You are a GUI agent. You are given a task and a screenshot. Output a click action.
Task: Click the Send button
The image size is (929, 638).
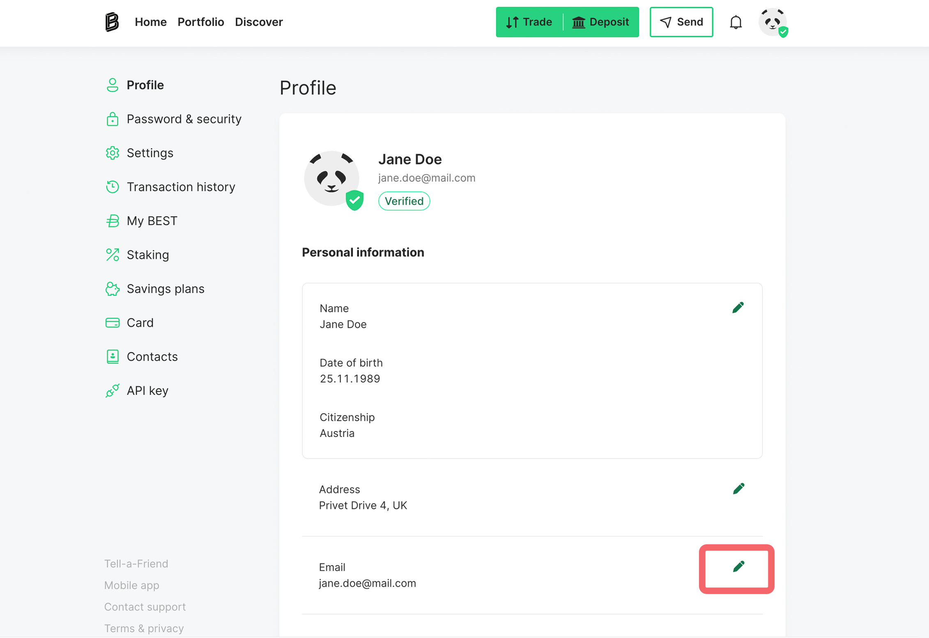click(x=681, y=22)
